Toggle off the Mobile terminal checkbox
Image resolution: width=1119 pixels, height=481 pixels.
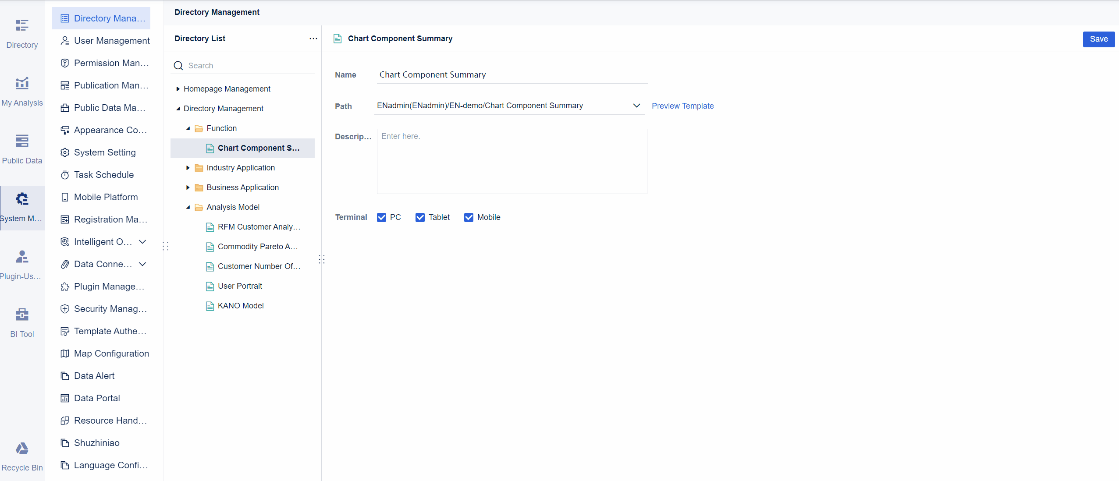pyautogui.click(x=468, y=217)
